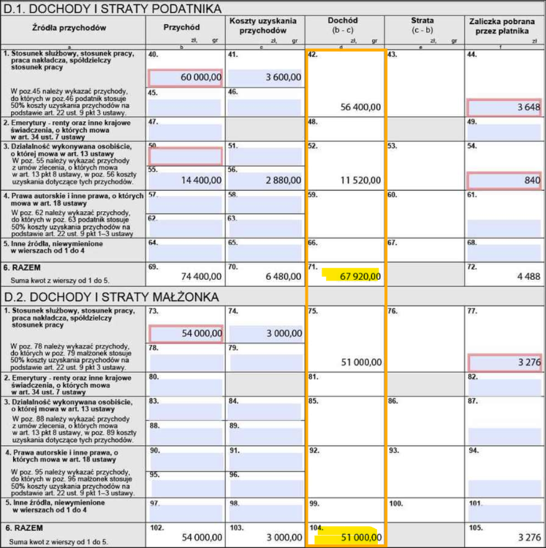546x548 pixels.
Task: Click the empty spouse advance field 101
Action: 506,514
